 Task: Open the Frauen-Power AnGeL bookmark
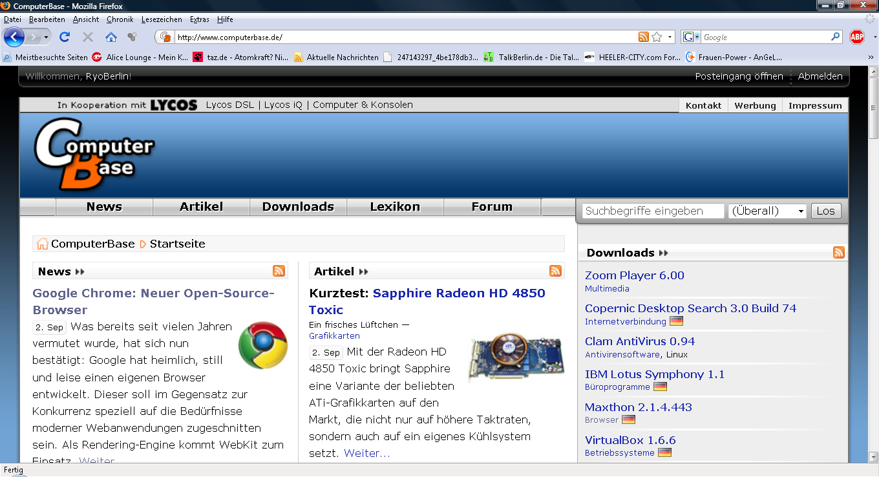point(734,58)
